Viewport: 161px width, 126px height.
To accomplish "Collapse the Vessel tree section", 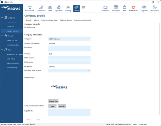I will pos(2,36).
